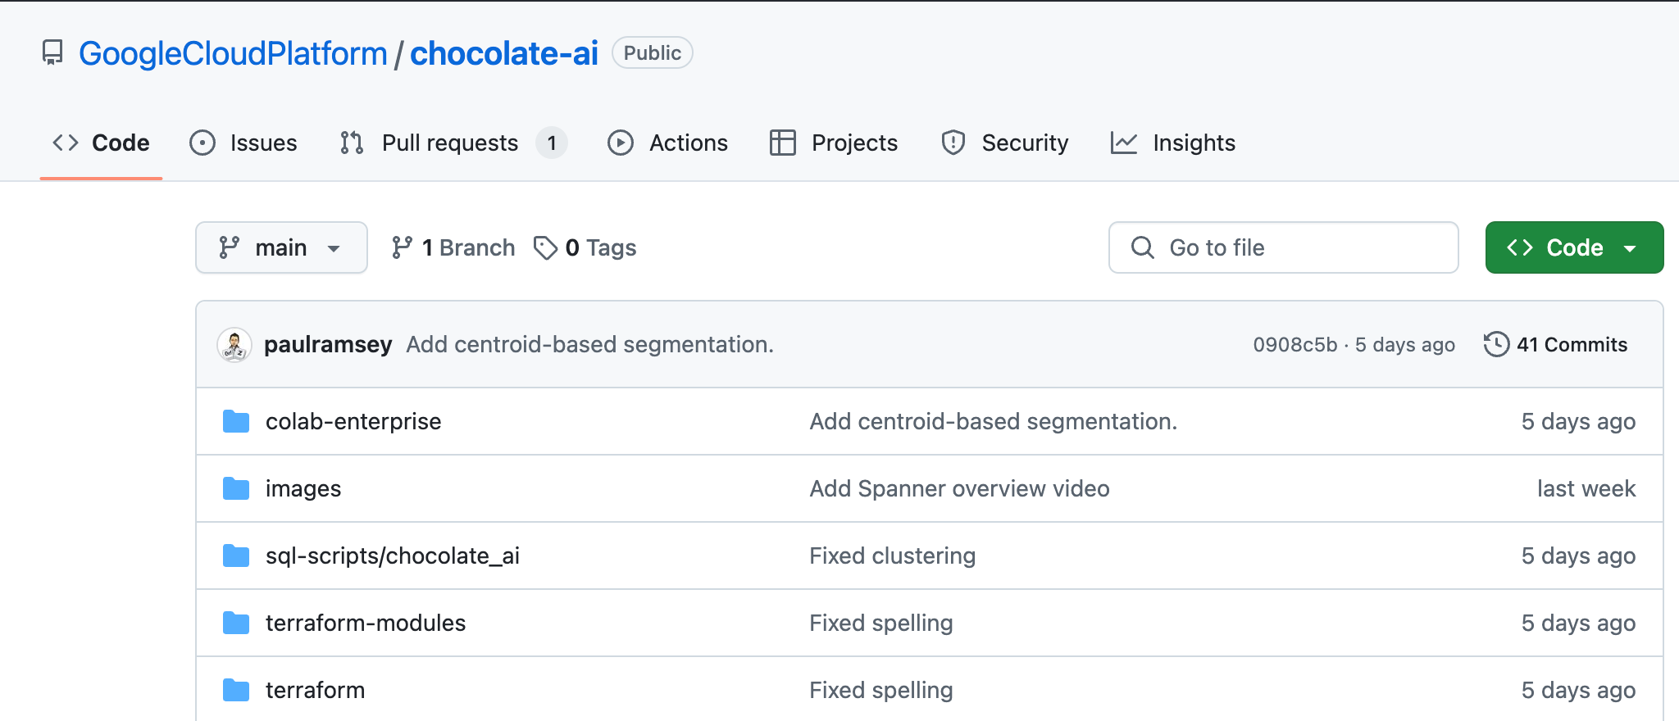Viewport: 1679px width, 721px height.
Task: Click the terraform folder icon
Action: pos(236,690)
